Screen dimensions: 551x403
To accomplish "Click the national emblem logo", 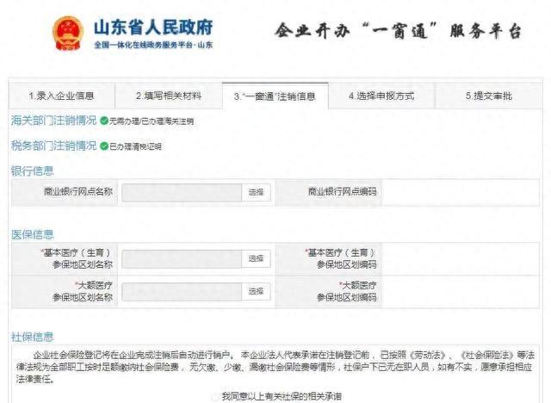I will pyautogui.click(x=68, y=33).
